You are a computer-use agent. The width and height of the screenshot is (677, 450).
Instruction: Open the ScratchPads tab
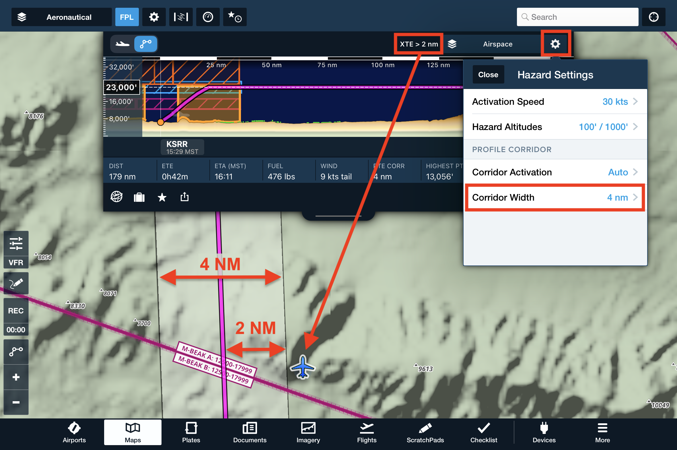tap(425, 432)
